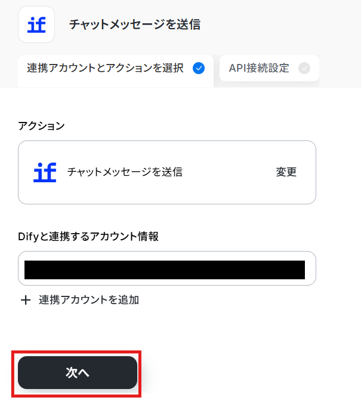Click the Dify icon inside the action card
This screenshot has width=361, height=398.
(45, 172)
